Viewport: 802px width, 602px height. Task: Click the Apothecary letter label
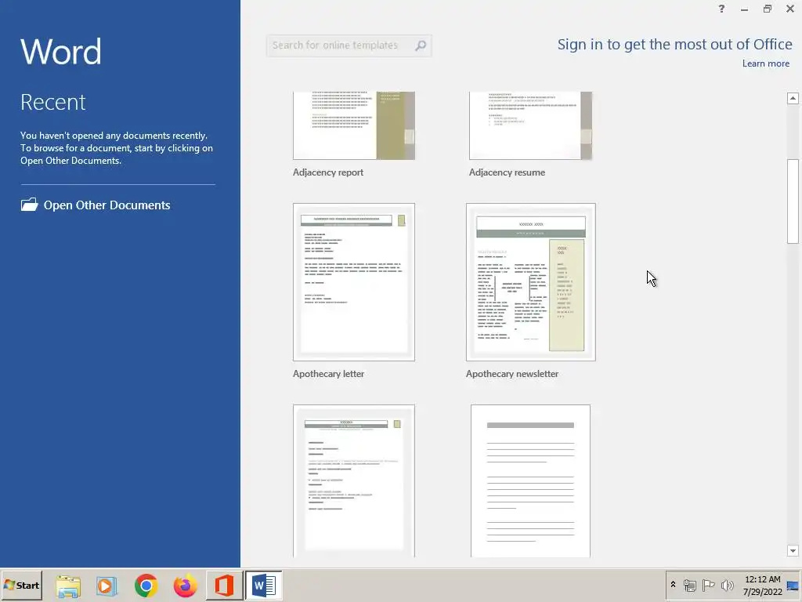point(328,374)
